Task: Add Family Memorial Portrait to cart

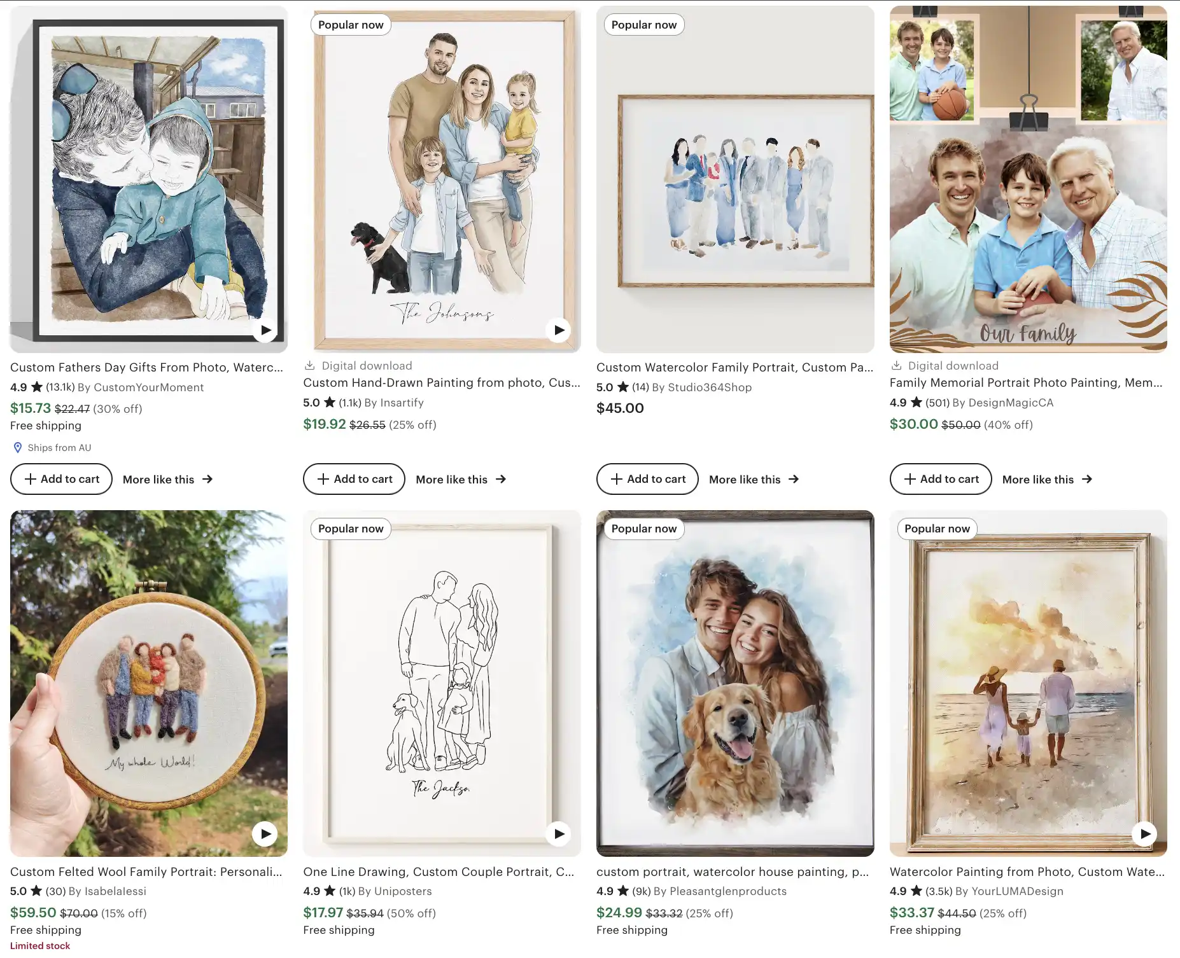Action: coord(941,479)
